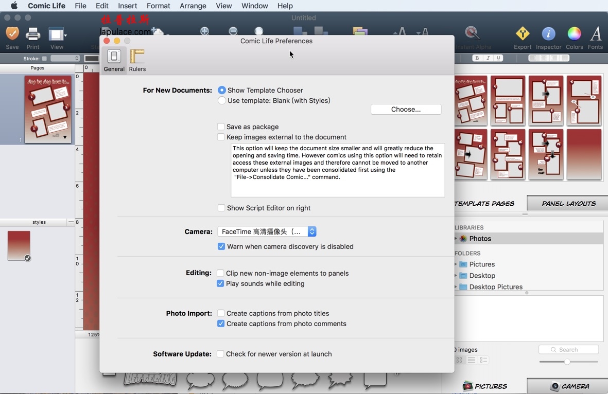This screenshot has width=608, height=394.
Task: Select the plain red gradient template page
Action: 584,155
